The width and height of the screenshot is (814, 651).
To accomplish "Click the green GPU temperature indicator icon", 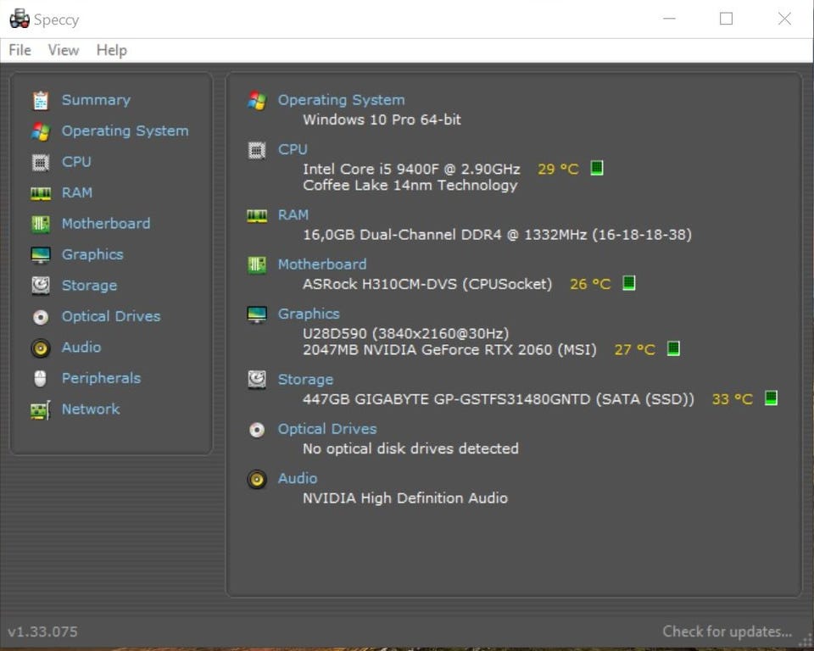I will [673, 348].
